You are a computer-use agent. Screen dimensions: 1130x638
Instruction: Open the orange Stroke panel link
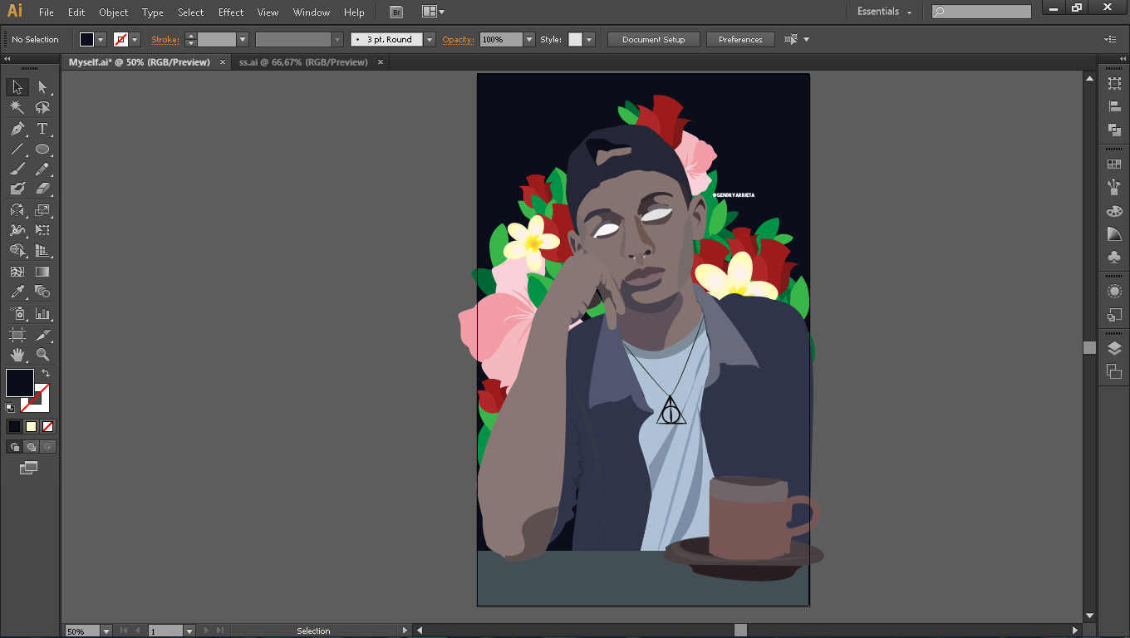165,39
